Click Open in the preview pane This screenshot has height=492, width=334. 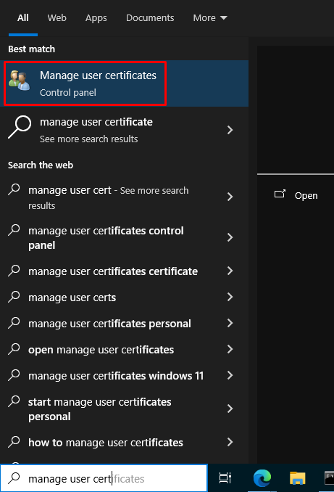(306, 195)
